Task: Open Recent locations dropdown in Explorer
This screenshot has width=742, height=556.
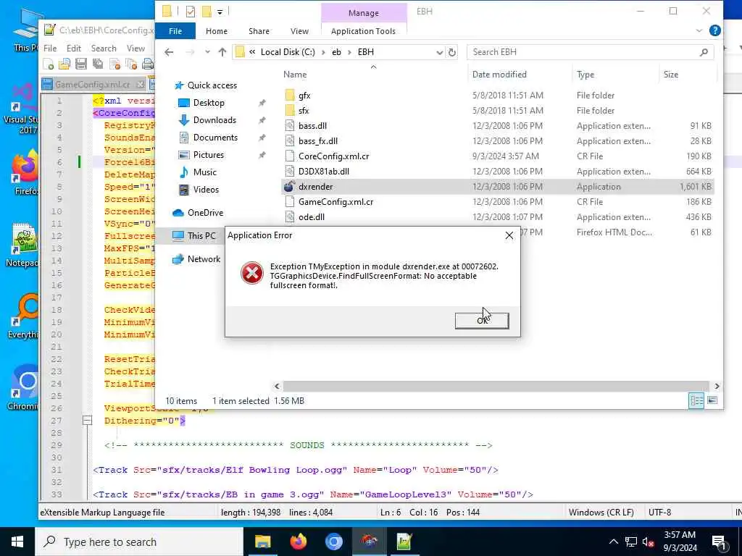Action: pyautogui.click(x=207, y=52)
